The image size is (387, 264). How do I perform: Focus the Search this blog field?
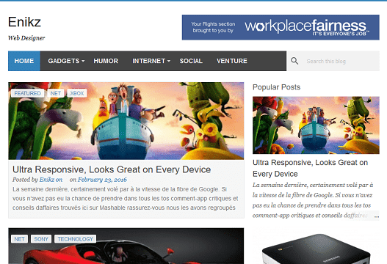pos(333,61)
